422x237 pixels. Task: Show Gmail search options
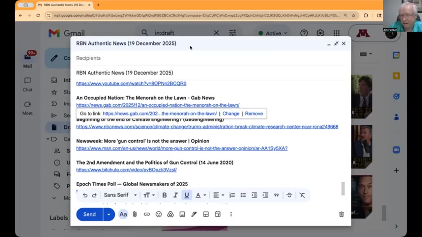tap(232, 33)
